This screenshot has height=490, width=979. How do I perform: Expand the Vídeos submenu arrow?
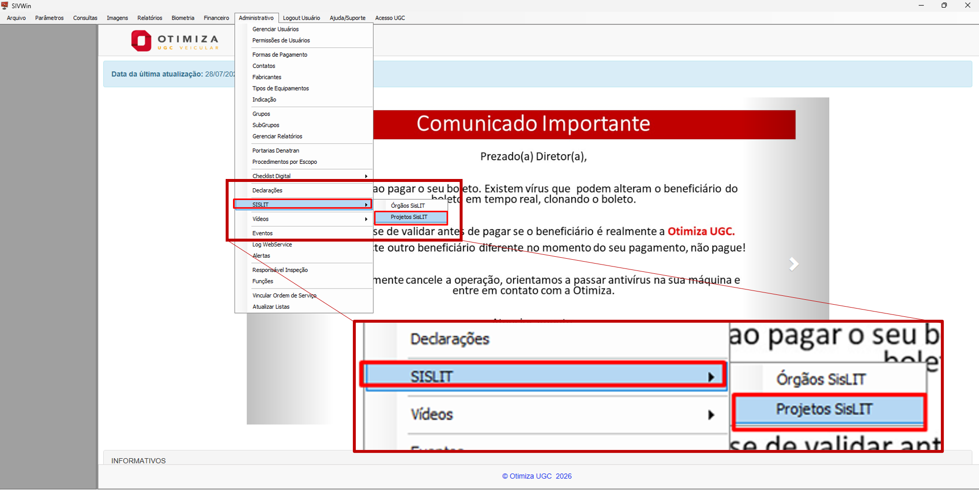coord(366,219)
